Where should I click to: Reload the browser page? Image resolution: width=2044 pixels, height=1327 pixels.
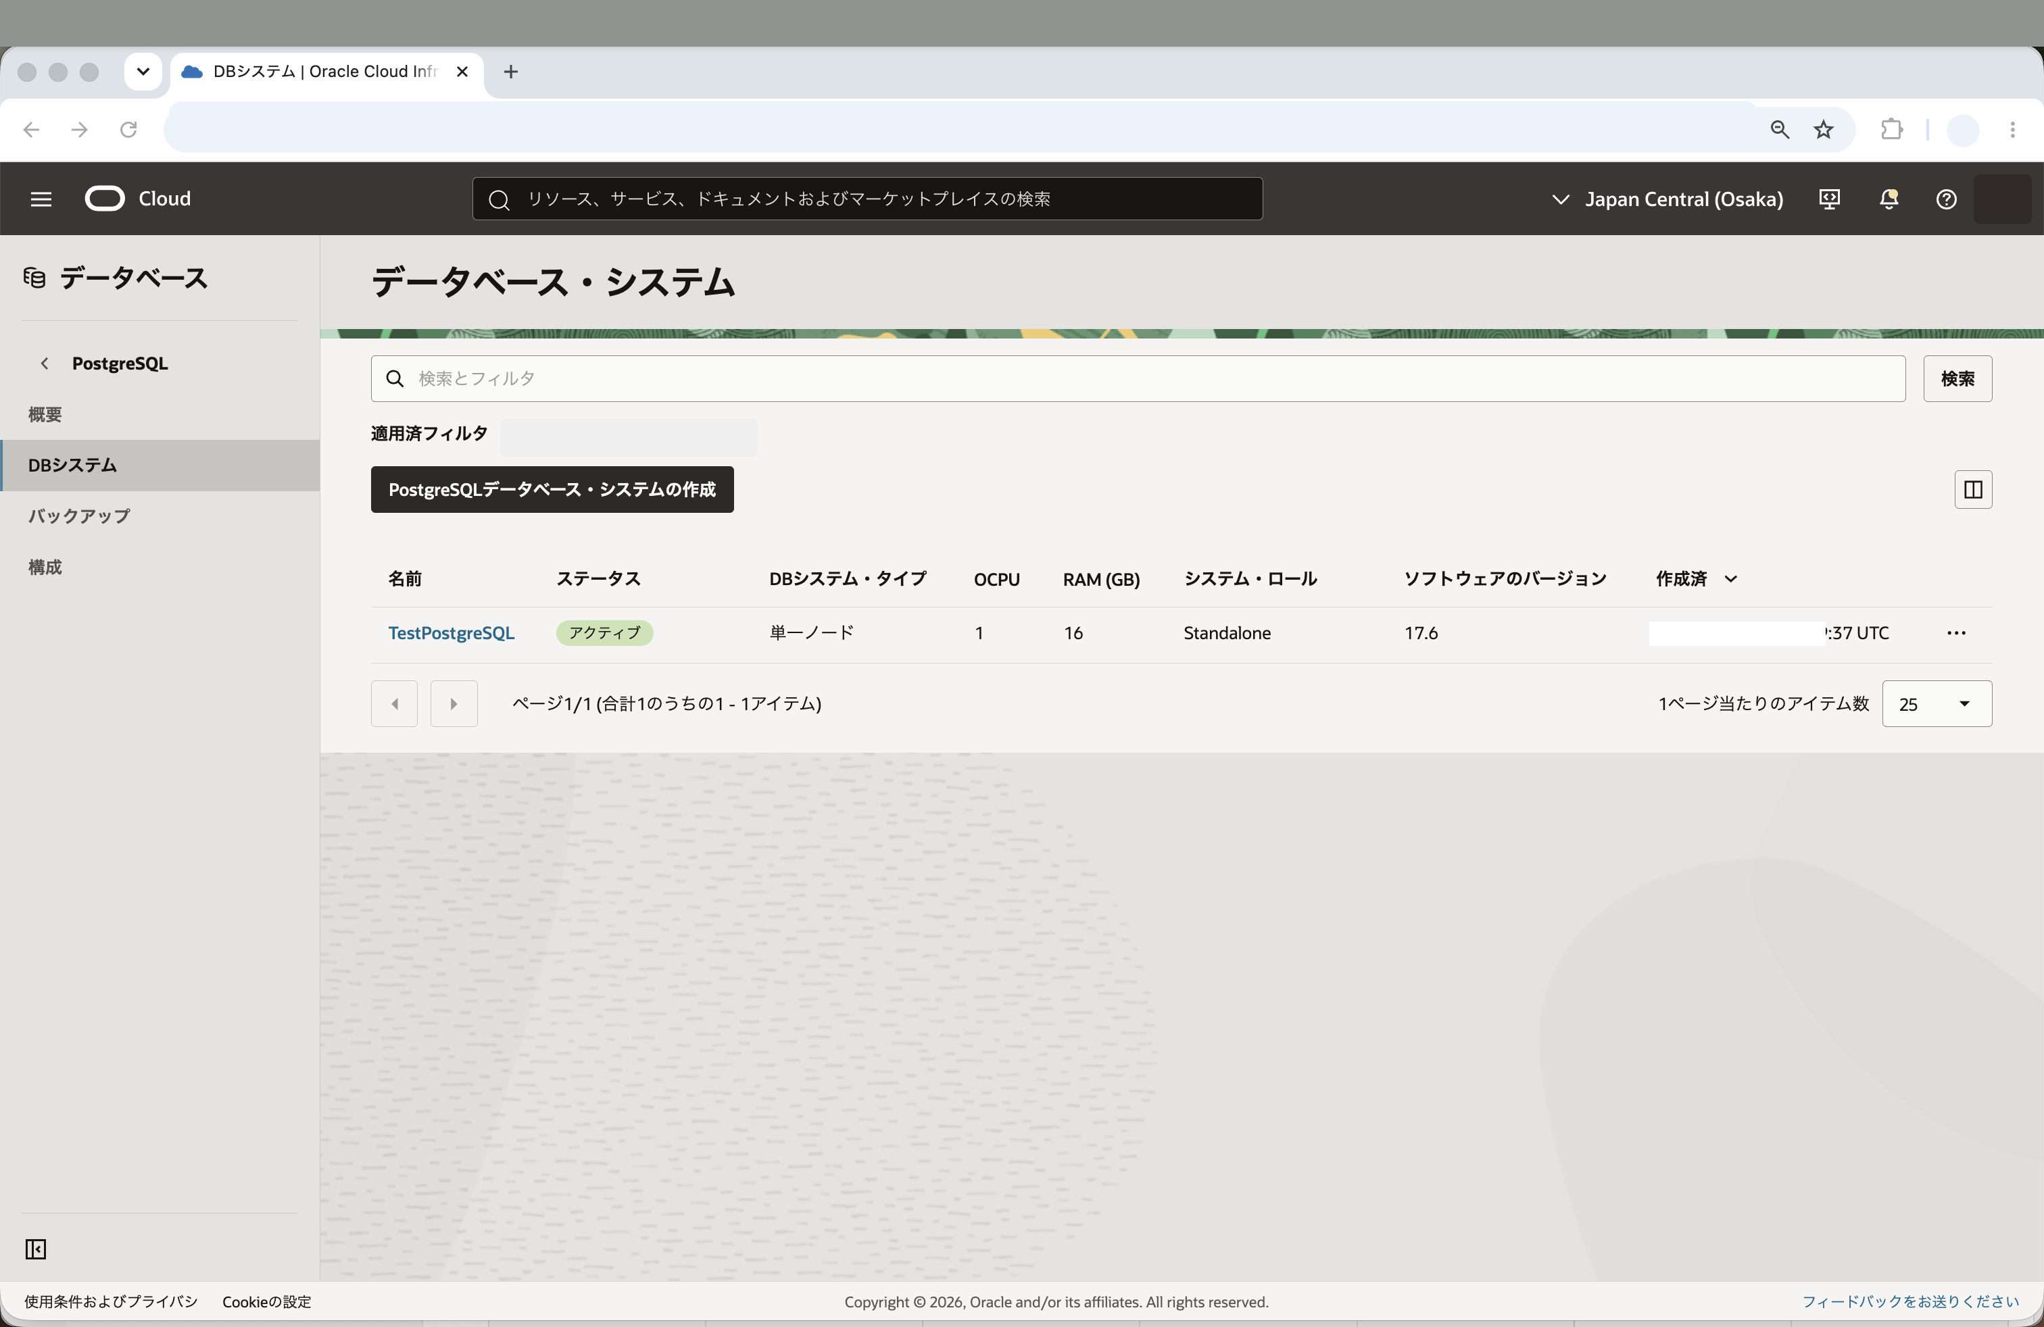coord(129,130)
